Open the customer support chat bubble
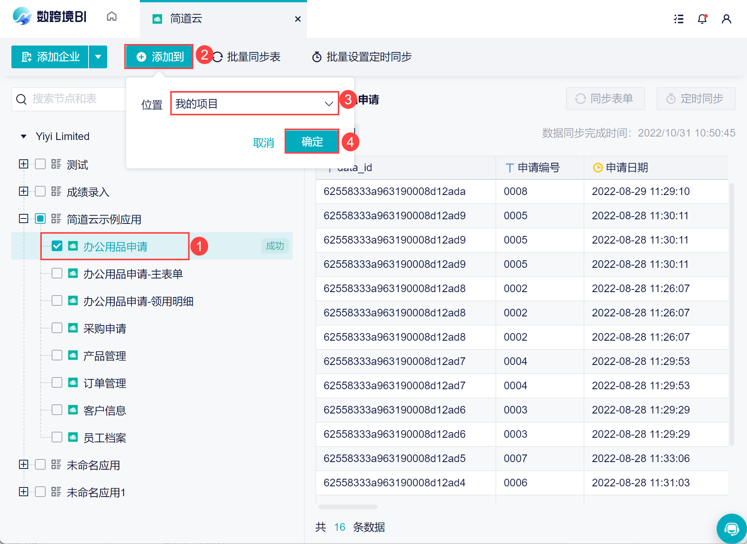 point(731,528)
